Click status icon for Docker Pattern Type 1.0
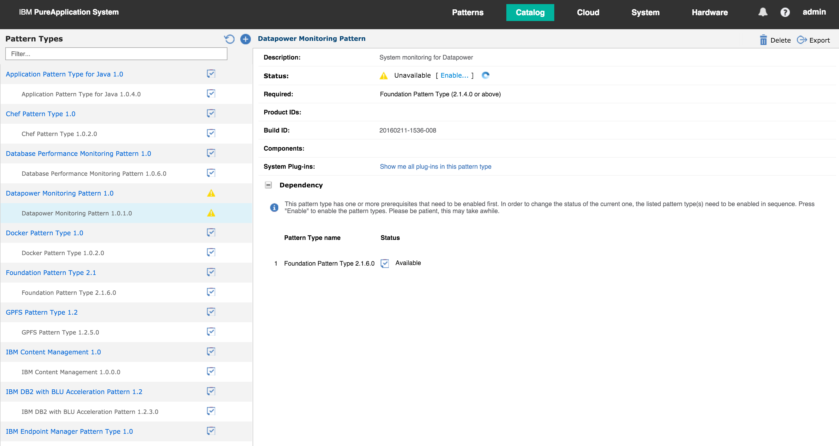Screen dimensions: 839x446 point(211,232)
